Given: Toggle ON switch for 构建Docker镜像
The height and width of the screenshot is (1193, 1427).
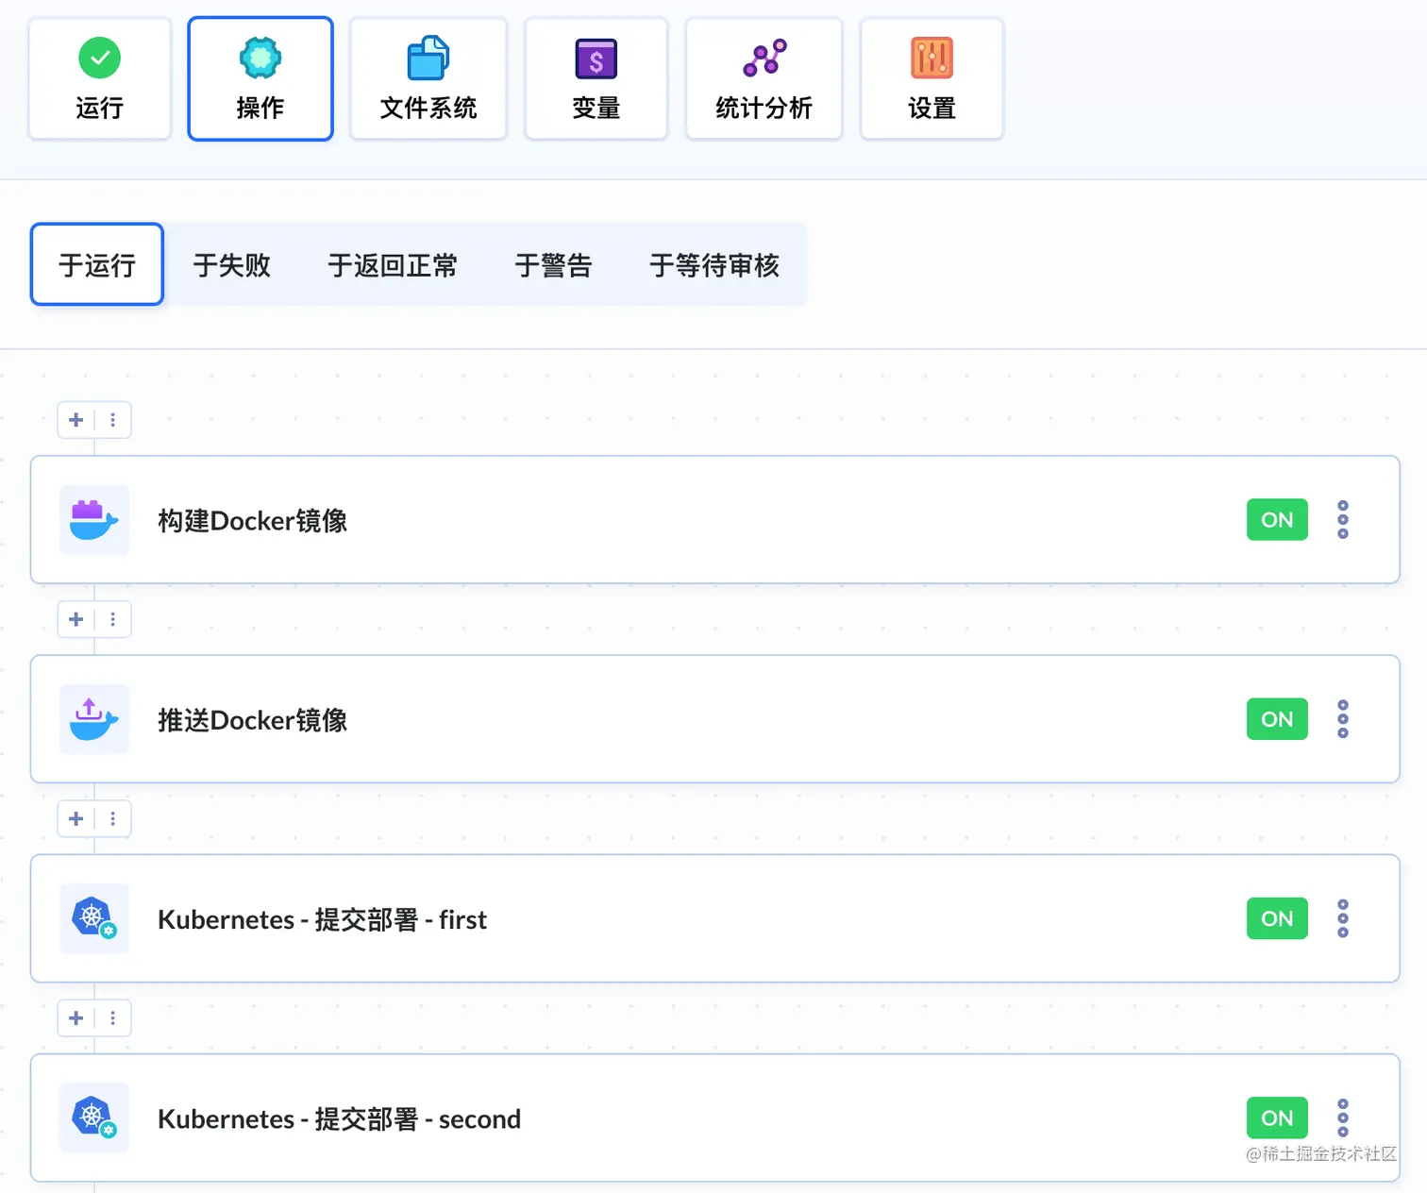Looking at the screenshot, I should pyautogui.click(x=1277, y=519).
